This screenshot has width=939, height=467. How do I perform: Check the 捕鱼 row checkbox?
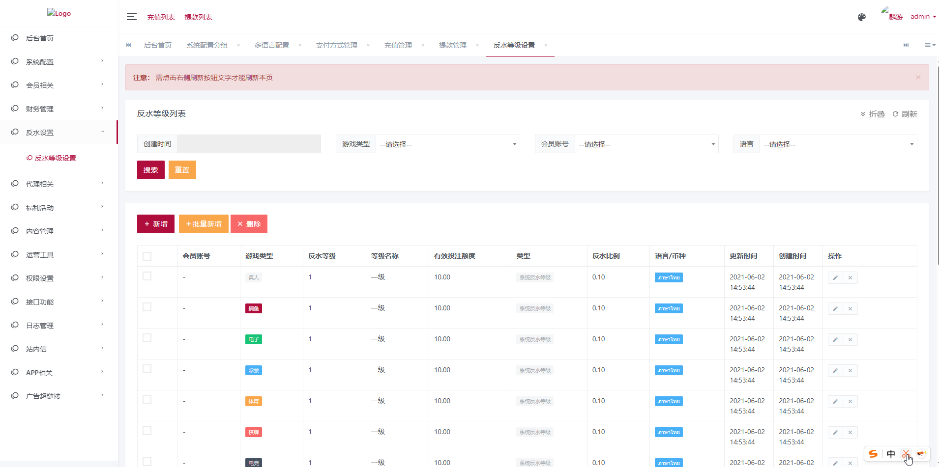point(147,307)
